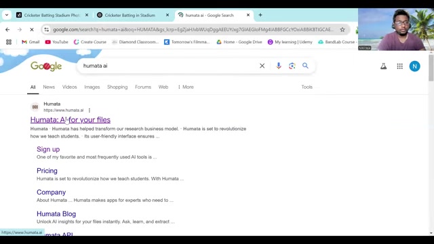Expand the More search filters menu

coord(185,87)
